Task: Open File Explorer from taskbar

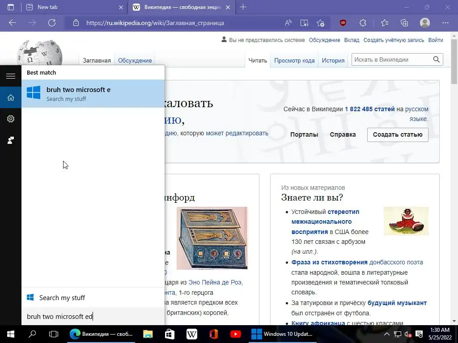Action: (148, 334)
